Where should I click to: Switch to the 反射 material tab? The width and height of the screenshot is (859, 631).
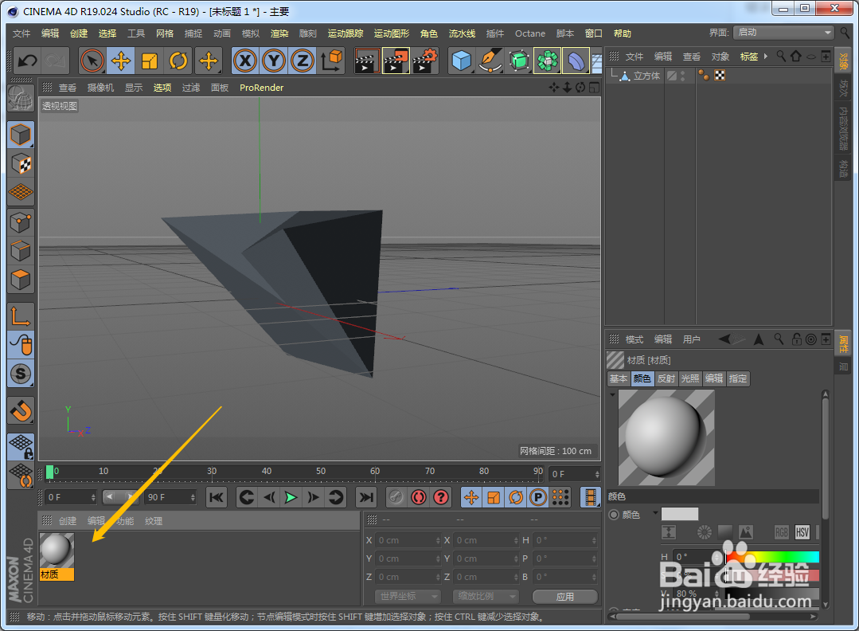pyautogui.click(x=666, y=378)
